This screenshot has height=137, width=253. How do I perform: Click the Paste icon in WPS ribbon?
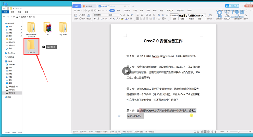[x=75, y=15]
